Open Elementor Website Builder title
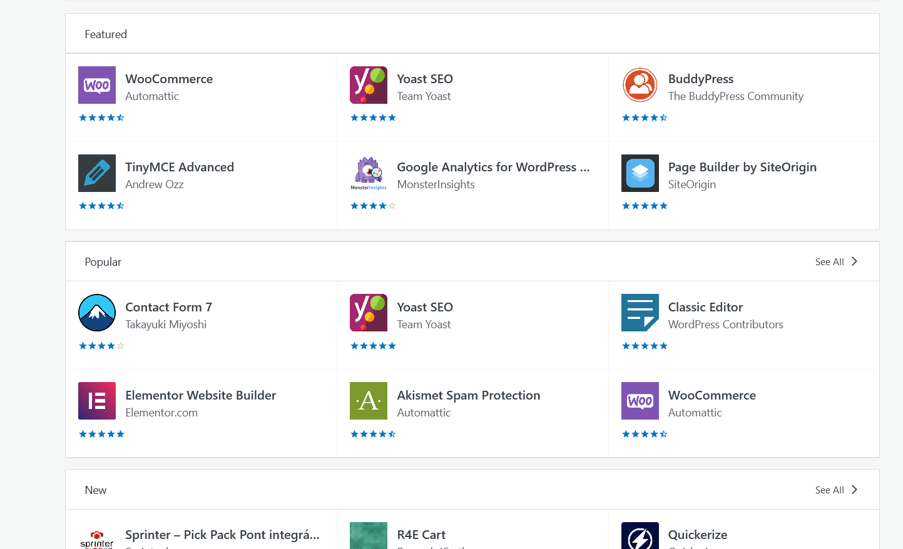 (x=201, y=395)
